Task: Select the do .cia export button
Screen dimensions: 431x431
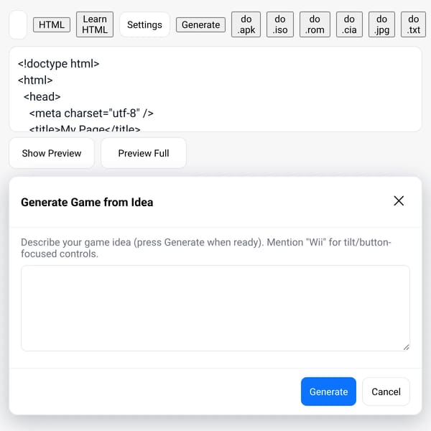Action: click(x=349, y=24)
